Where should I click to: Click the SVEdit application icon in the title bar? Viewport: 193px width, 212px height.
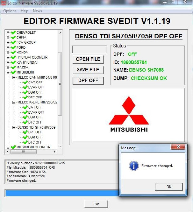point(3,3)
